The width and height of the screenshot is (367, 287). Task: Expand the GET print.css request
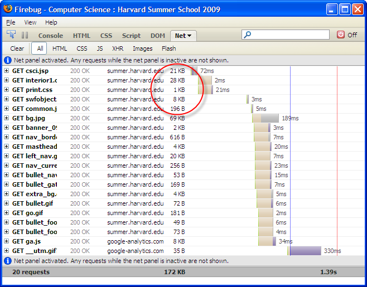tap(6, 90)
